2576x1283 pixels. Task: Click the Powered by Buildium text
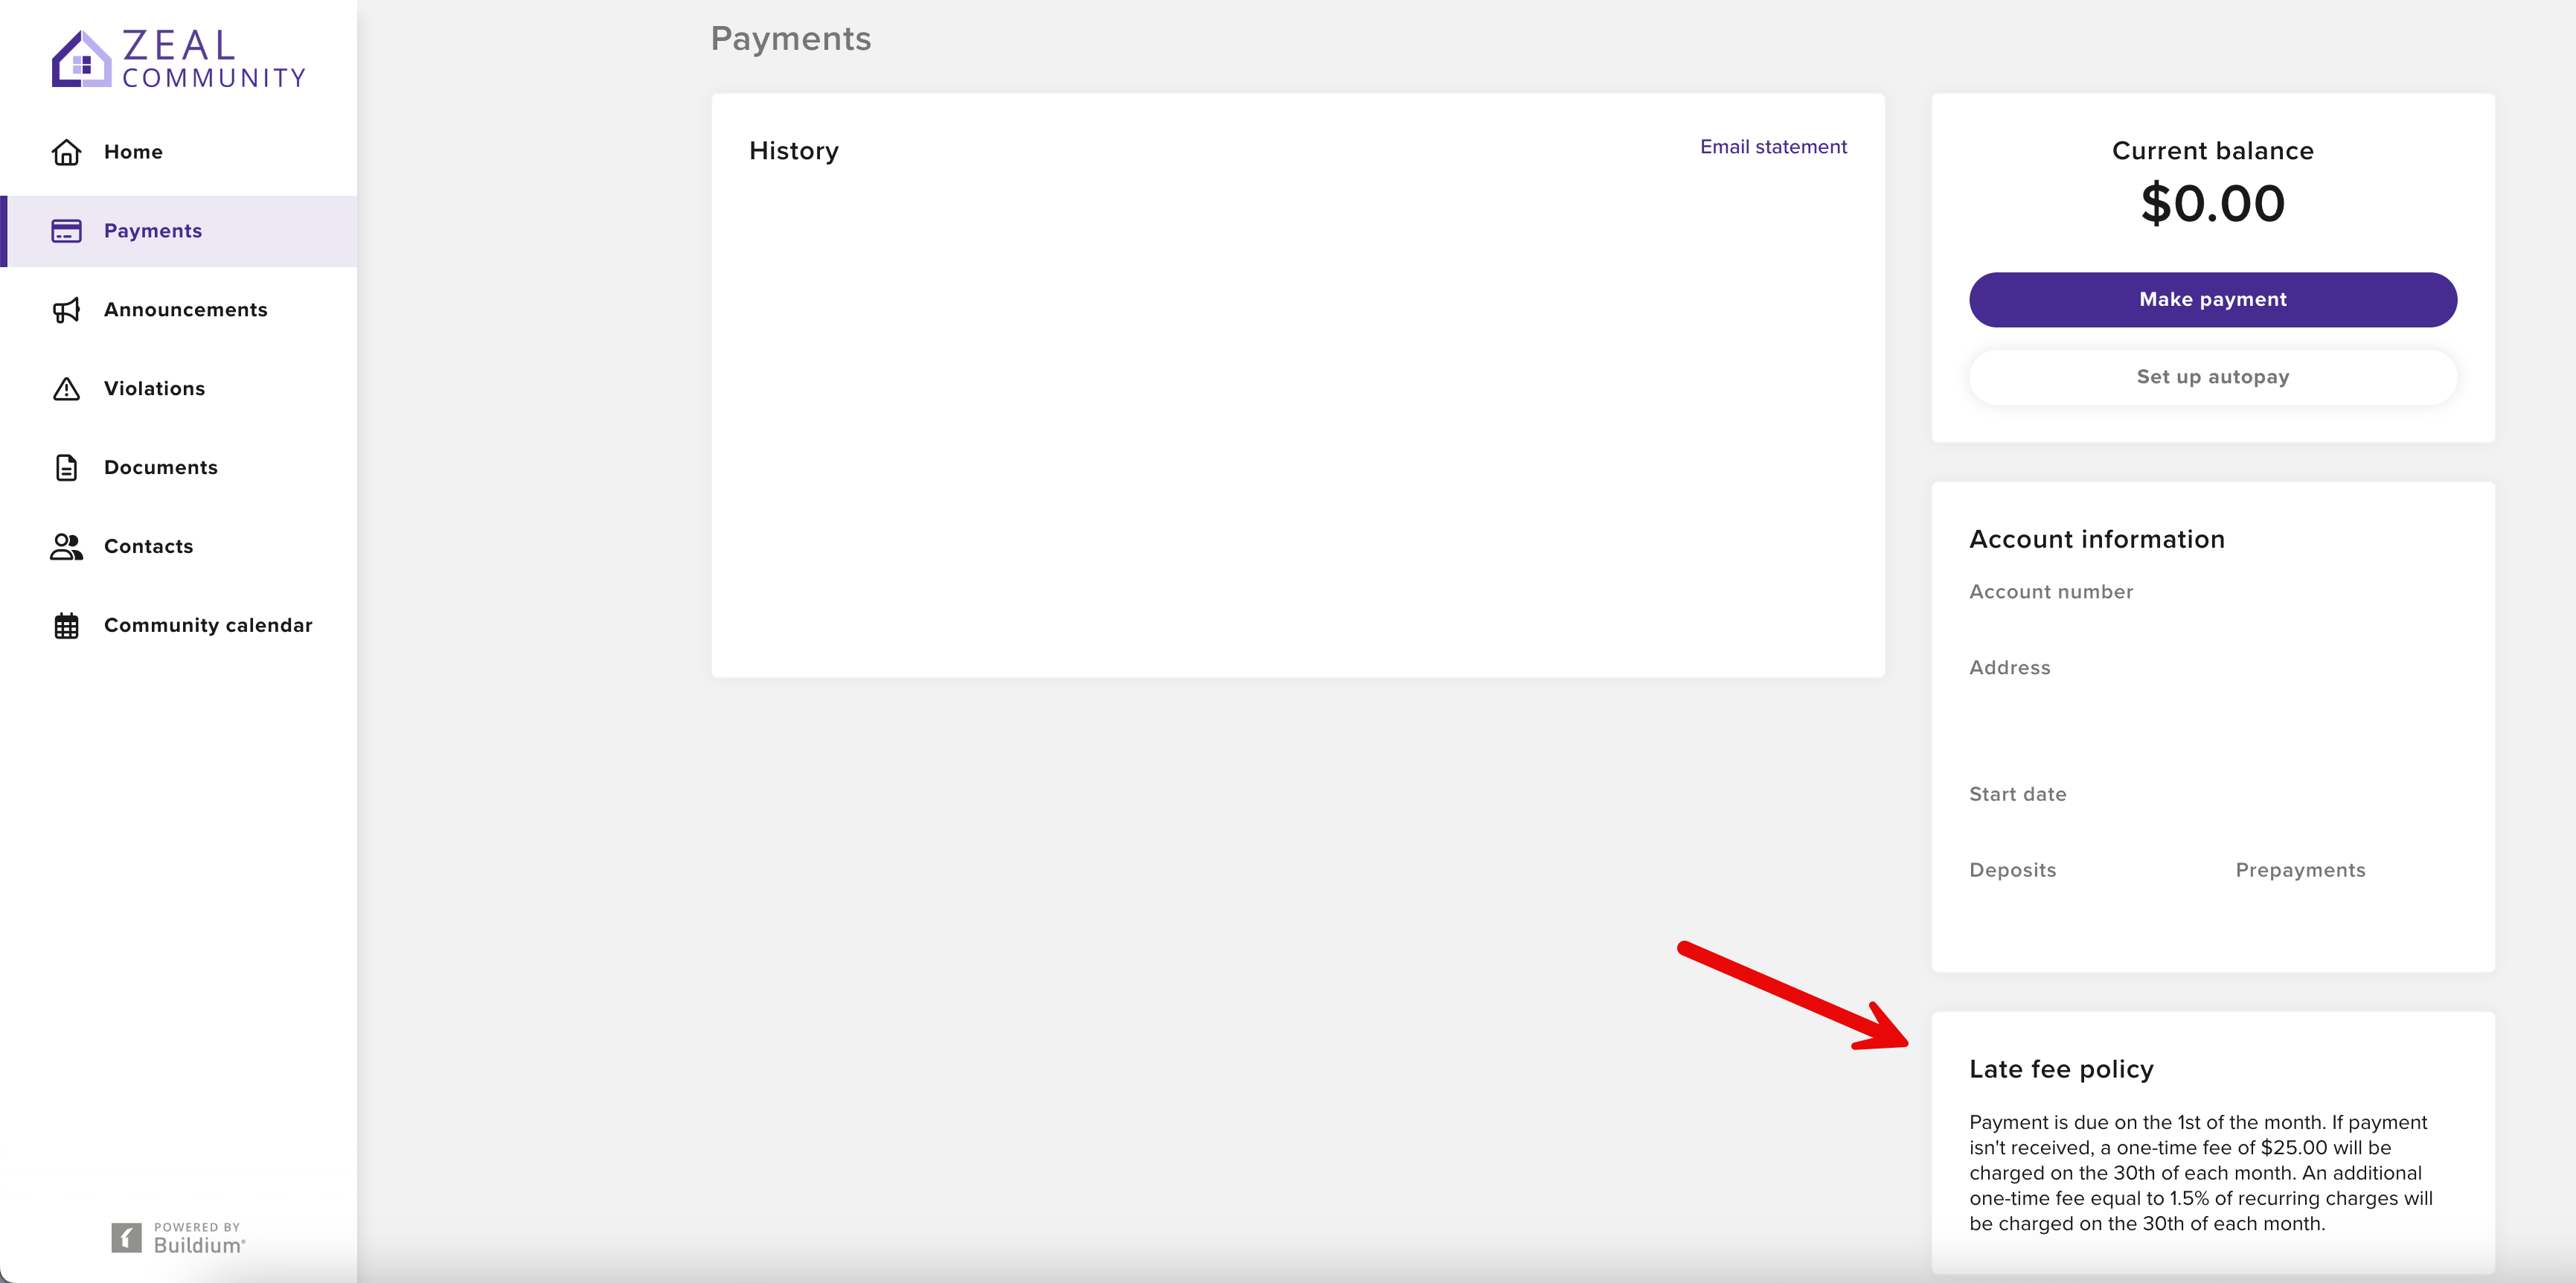[x=199, y=1238]
